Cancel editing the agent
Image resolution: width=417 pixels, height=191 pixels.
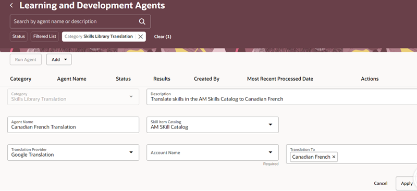tap(381, 183)
